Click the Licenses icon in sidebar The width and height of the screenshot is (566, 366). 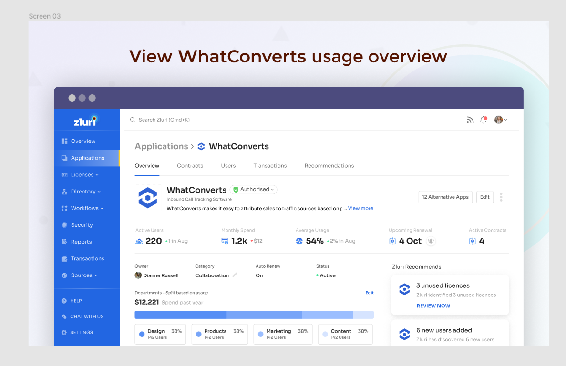(64, 175)
